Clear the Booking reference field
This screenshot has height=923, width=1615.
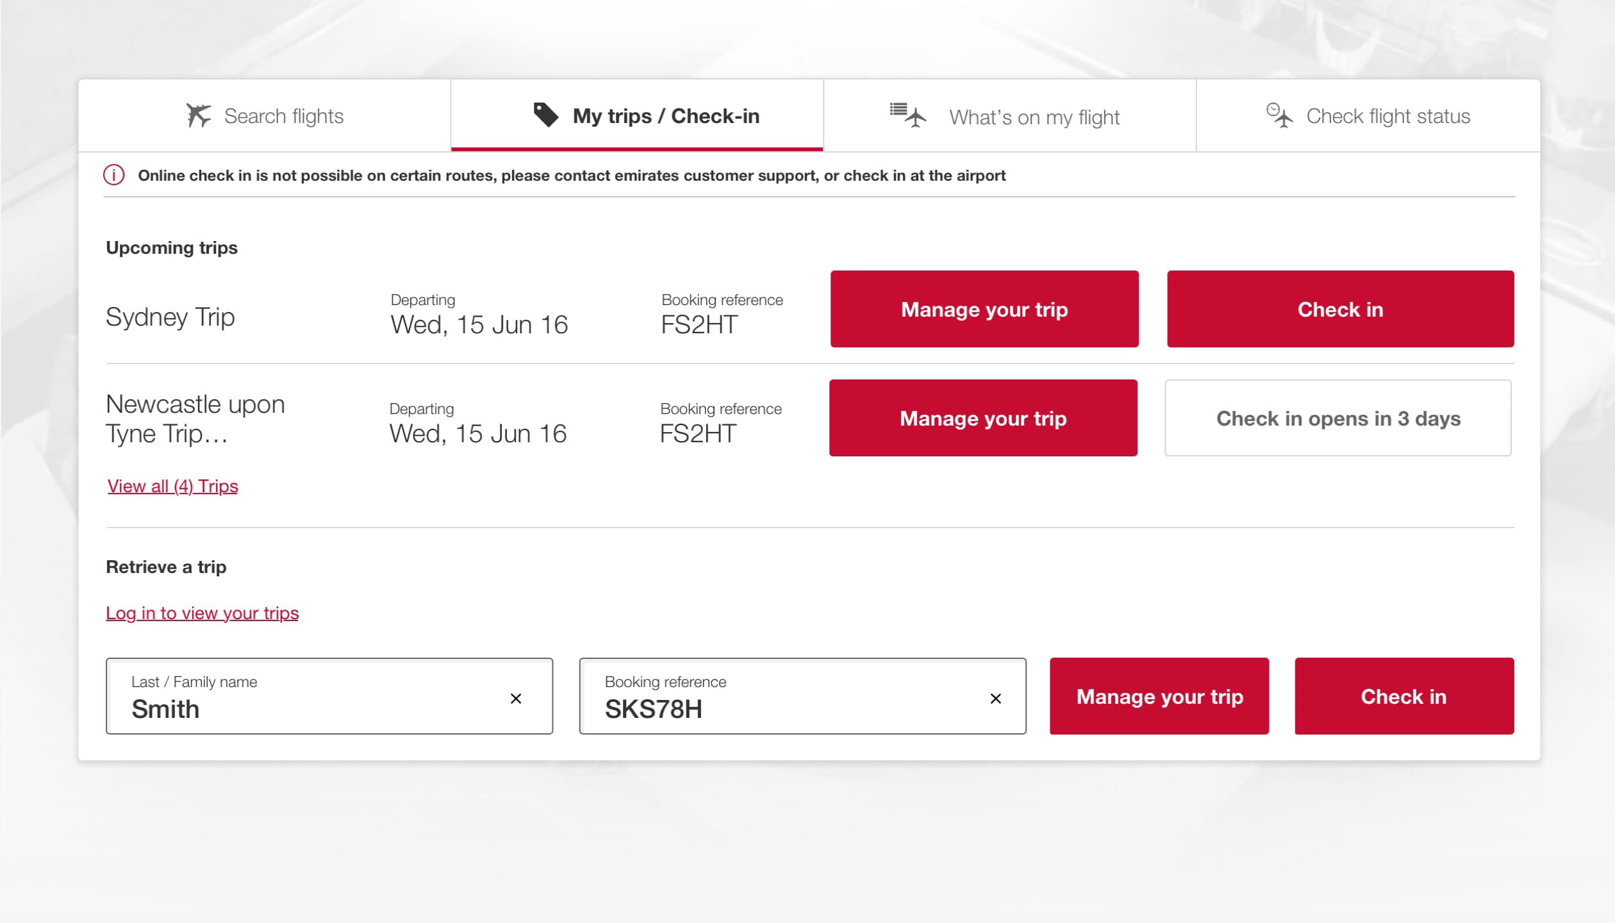click(x=995, y=699)
